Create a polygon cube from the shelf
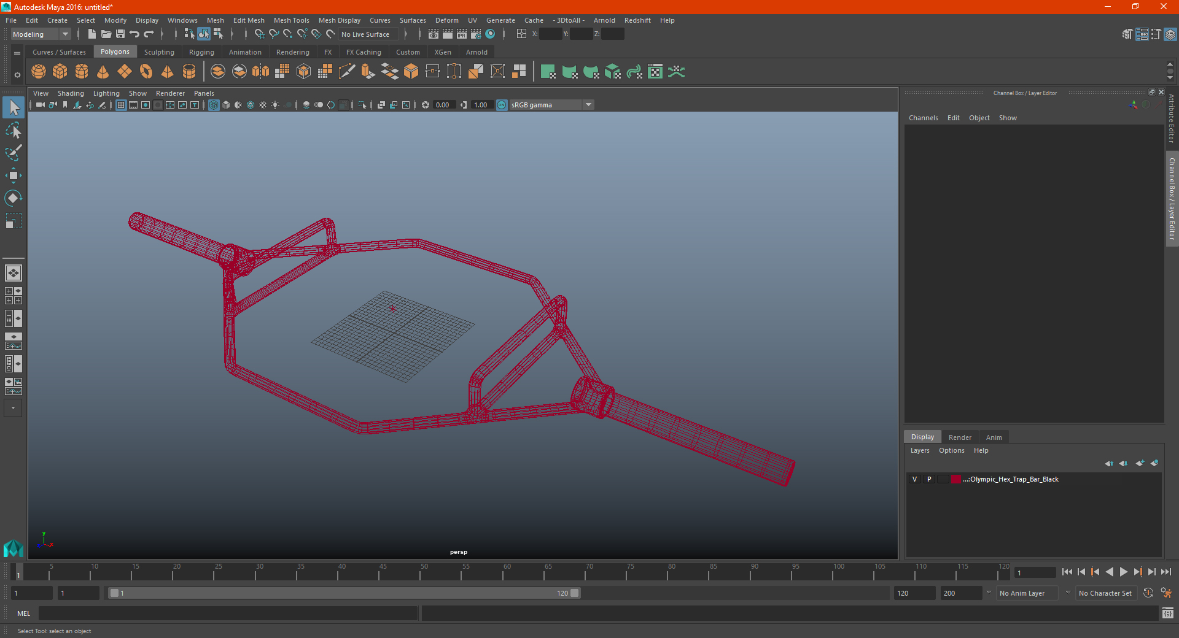The image size is (1179, 638). pyautogui.click(x=60, y=72)
